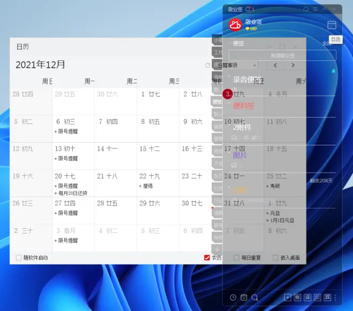353x311 pixels.
Task: Select December 16 十三
Action: 192,149
